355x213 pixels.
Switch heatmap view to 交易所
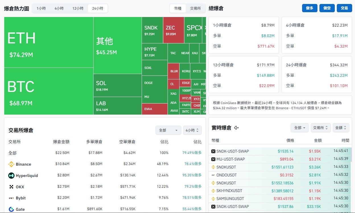(x=195, y=9)
